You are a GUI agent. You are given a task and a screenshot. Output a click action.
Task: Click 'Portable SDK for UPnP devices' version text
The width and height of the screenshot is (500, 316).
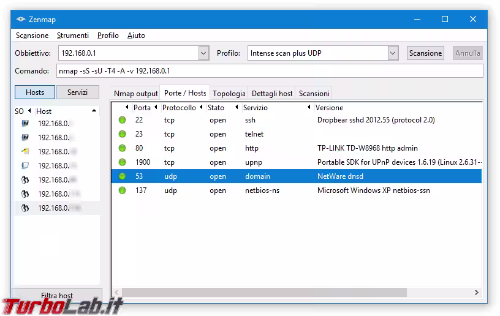[x=366, y=162]
